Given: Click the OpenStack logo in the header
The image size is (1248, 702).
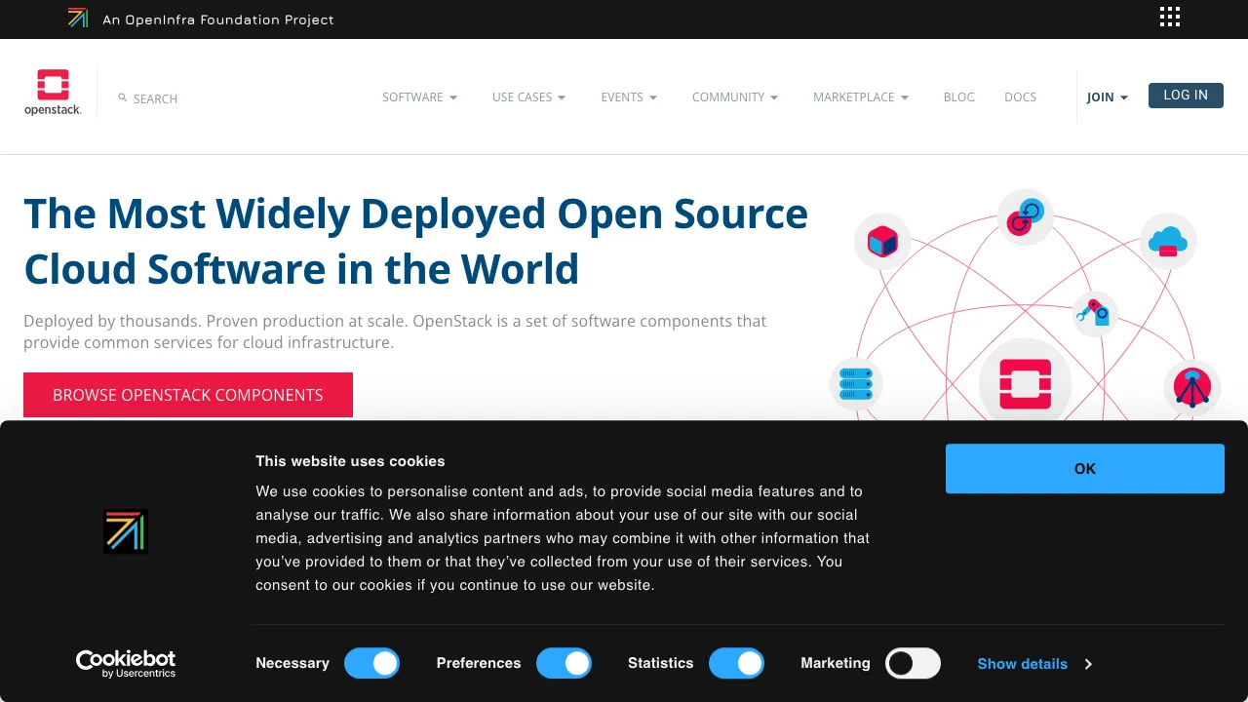Looking at the screenshot, I should tap(53, 91).
